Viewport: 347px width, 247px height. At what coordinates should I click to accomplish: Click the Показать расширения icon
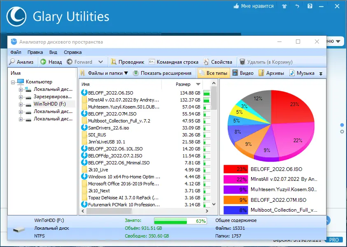pos(136,73)
